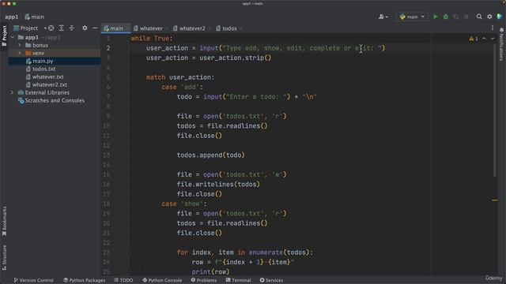Open Project panel options gear
The image size is (506, 284).
(85, 28)
